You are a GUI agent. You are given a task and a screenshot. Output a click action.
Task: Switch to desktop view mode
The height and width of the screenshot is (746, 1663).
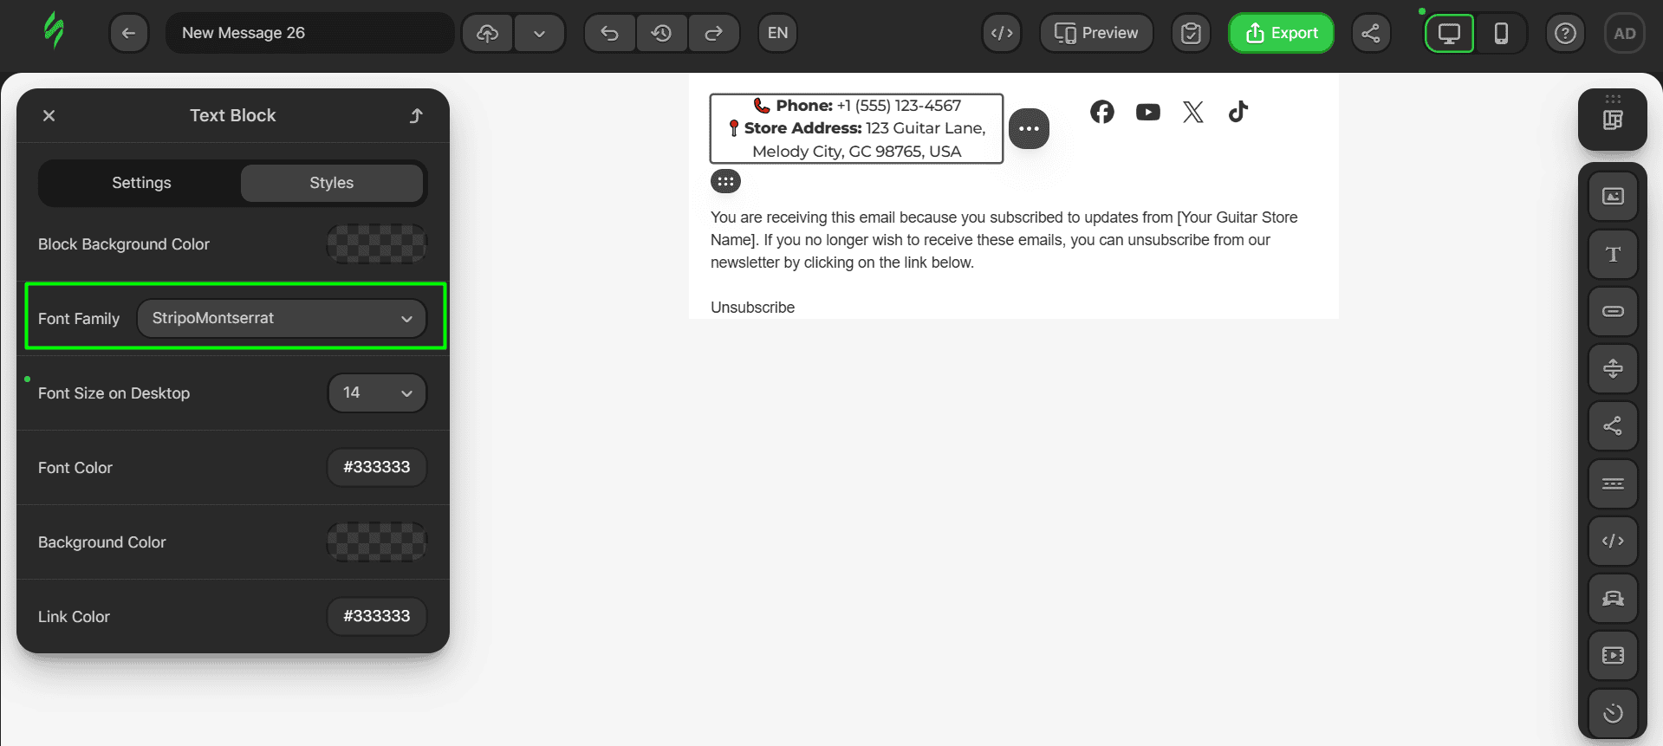(1449, 33)
